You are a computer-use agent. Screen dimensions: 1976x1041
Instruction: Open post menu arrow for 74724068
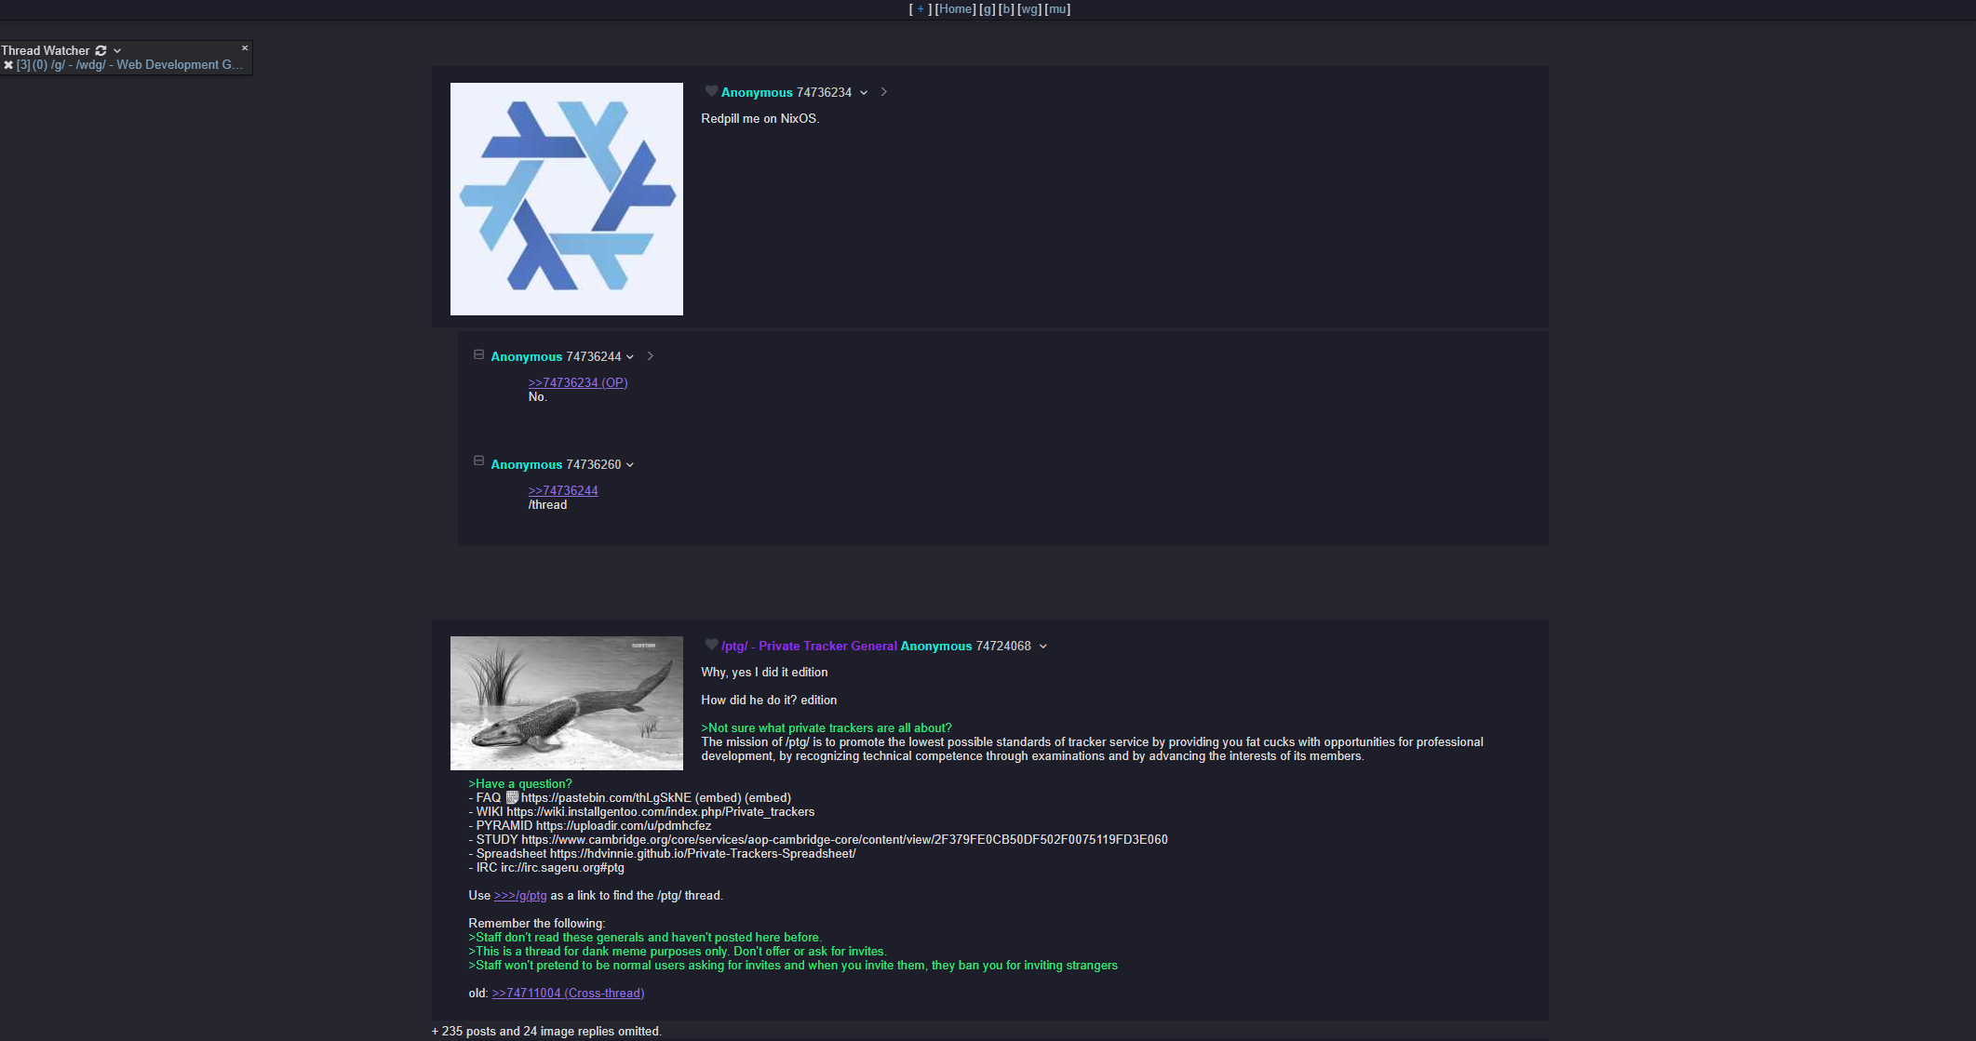point(1042,647)
